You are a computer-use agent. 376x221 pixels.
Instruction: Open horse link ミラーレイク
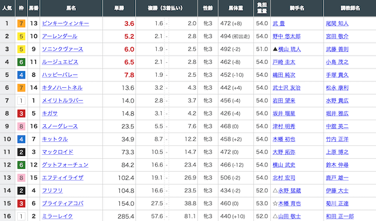pos(58,216)
